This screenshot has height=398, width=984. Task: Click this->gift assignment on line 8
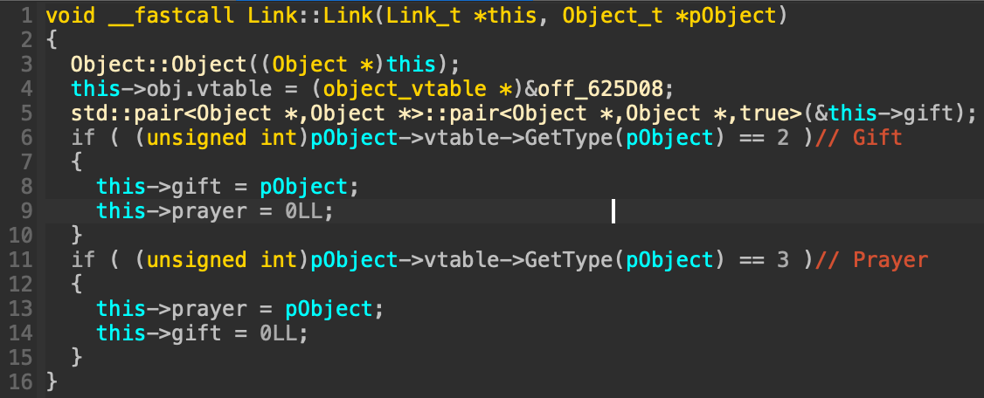(228, 186)
